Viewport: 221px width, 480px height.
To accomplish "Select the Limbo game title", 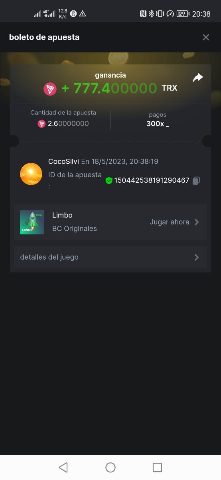I will [62, 215].
